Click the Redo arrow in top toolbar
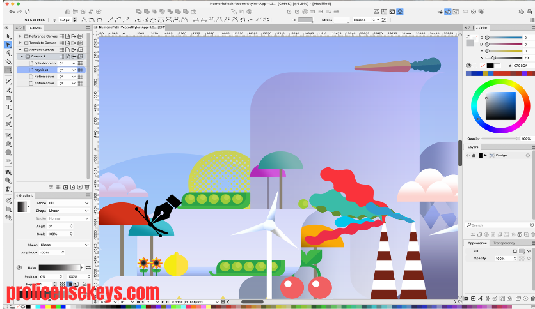 point(19,11)
